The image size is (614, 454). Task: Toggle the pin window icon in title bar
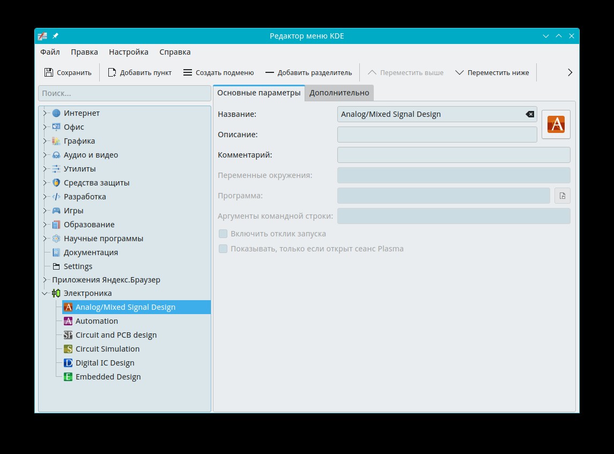(x=55, y=36)
